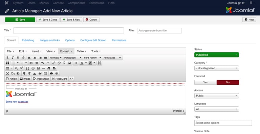Click Save & Close button
Image resolution: width=260 pixels, height=134 pixels.
click(48, 20)
